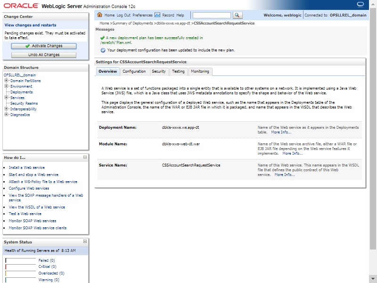This screenshot has width=377, height=283.
Task: Click the scrollbar down arrow
Action: click(373, 279)
